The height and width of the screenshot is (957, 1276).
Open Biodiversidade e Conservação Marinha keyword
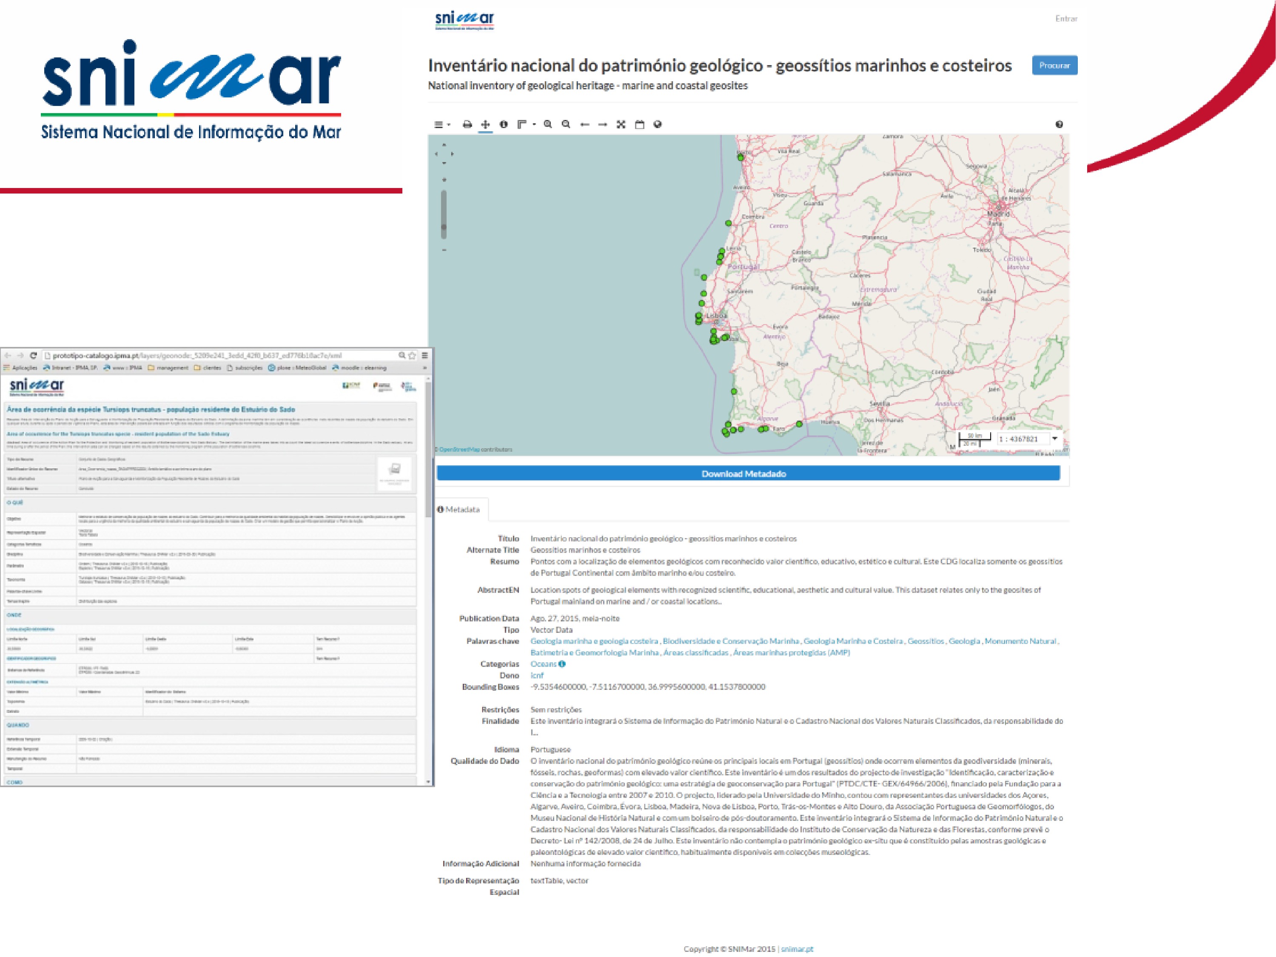pos(731,641)
